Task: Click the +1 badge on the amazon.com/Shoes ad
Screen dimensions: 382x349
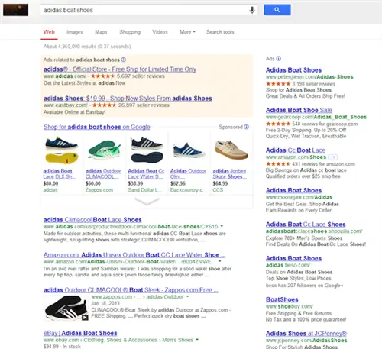Action: pos(332,157)
